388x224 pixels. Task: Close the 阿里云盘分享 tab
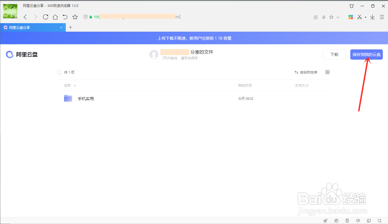click(x=61, y=28)
